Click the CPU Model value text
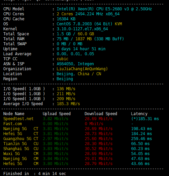This screenshot has height=176, width=169. [x=104, y=9]
